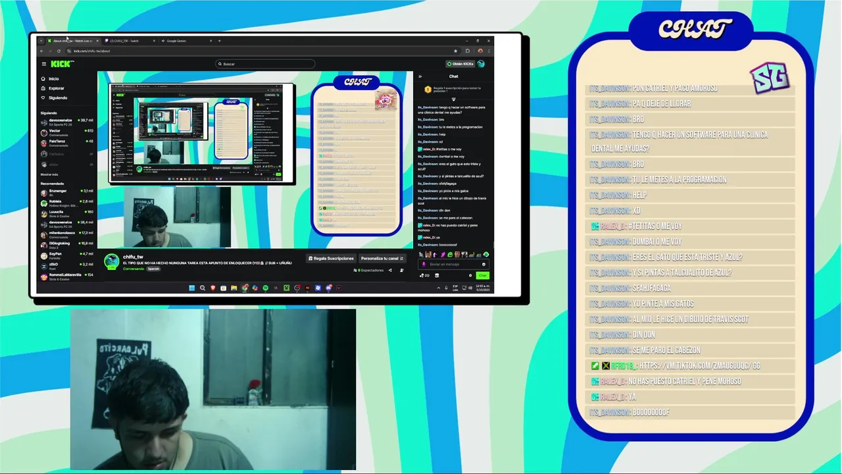
Task: Open the browser three-dot menu
Action: pyautogui.click(x=489, y=51)
